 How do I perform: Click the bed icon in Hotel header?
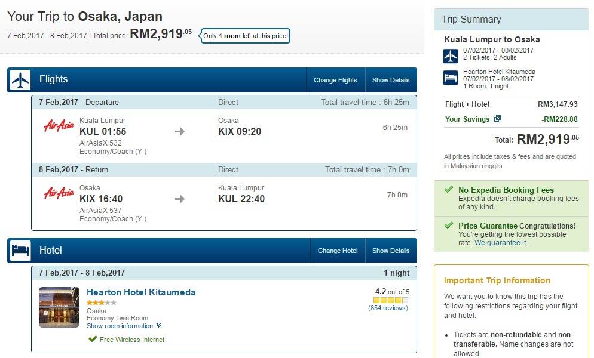pos(20,251)
